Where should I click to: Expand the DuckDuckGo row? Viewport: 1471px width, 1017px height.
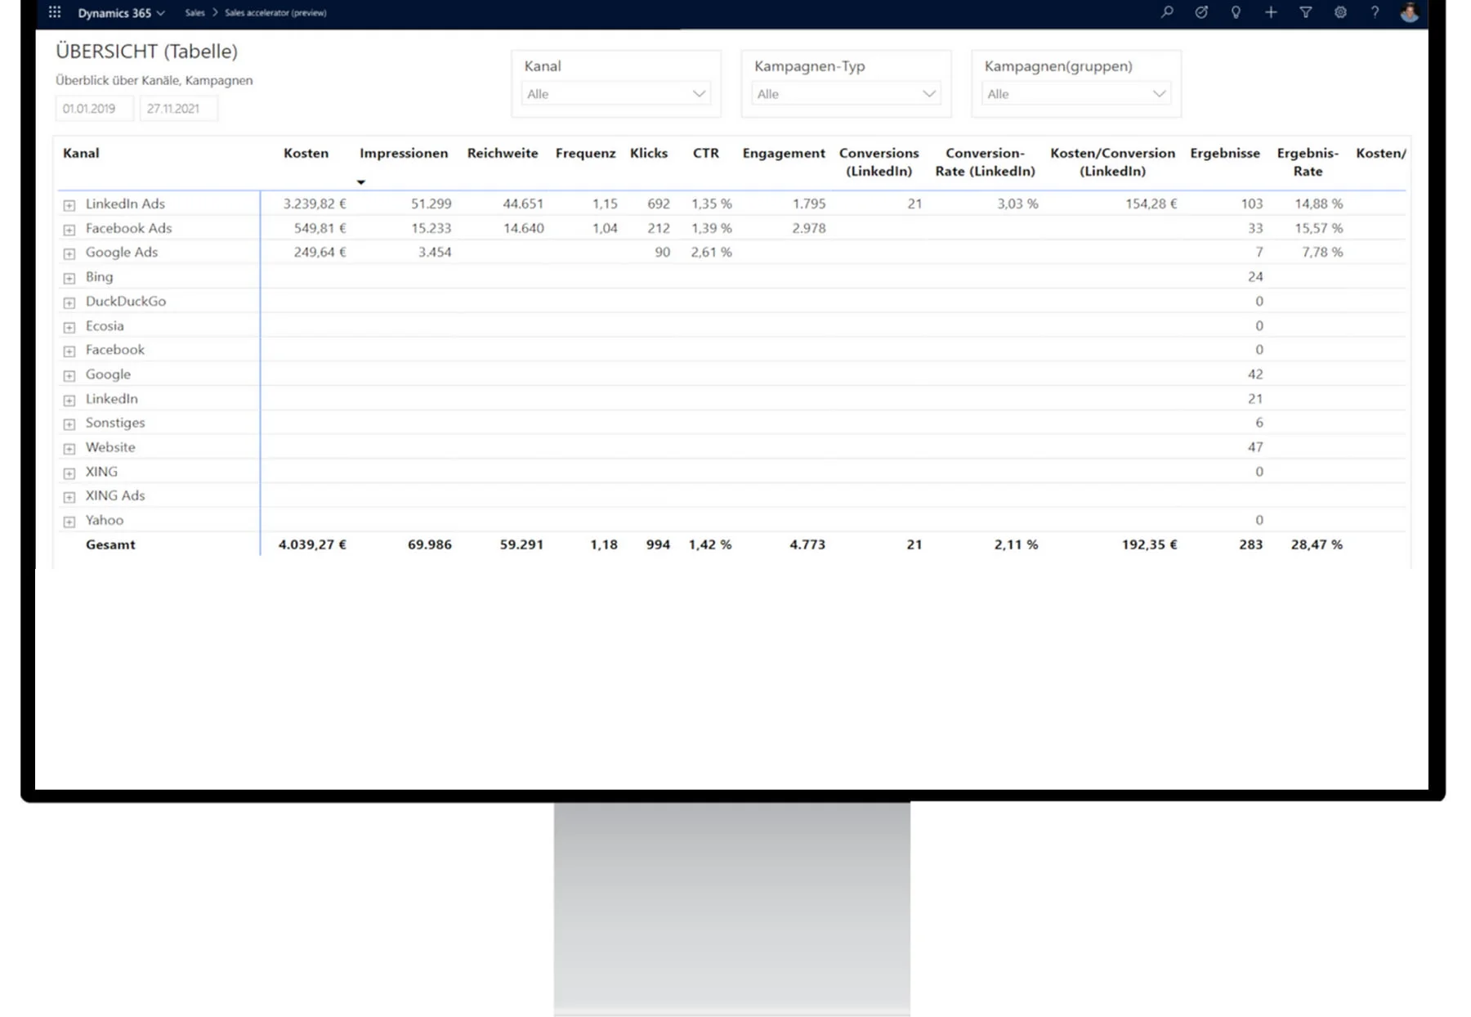tap(69, 302)
